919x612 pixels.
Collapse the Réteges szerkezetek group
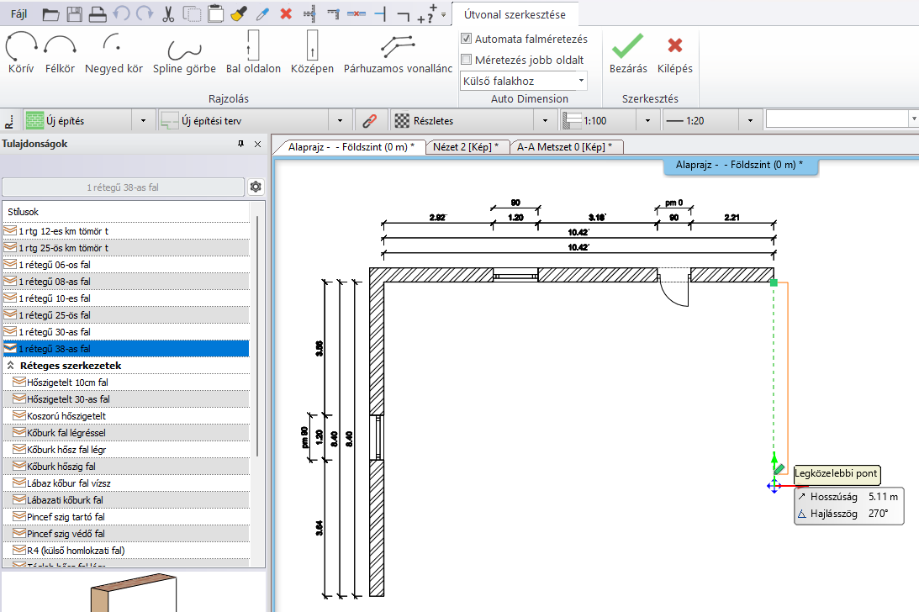coord(12,366)
